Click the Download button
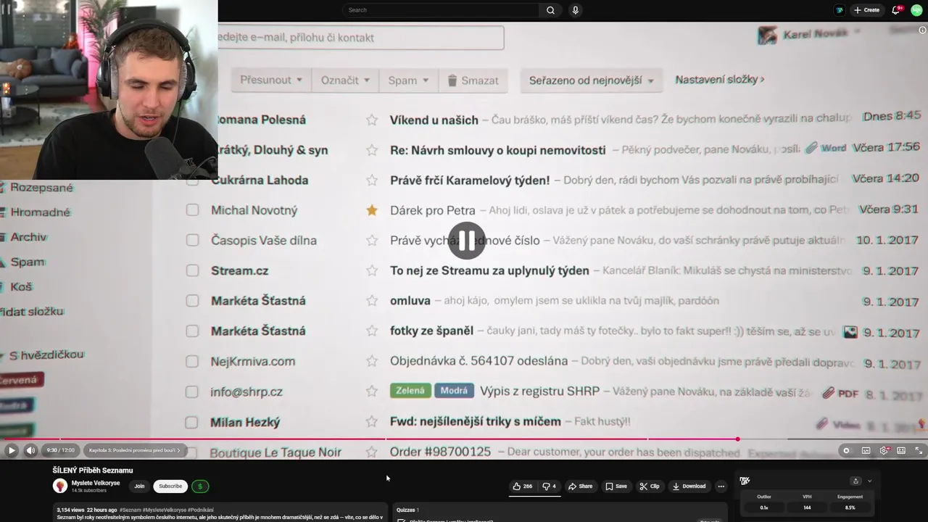Viewport: 928px width, 522px height. click(x=689, y=486)
